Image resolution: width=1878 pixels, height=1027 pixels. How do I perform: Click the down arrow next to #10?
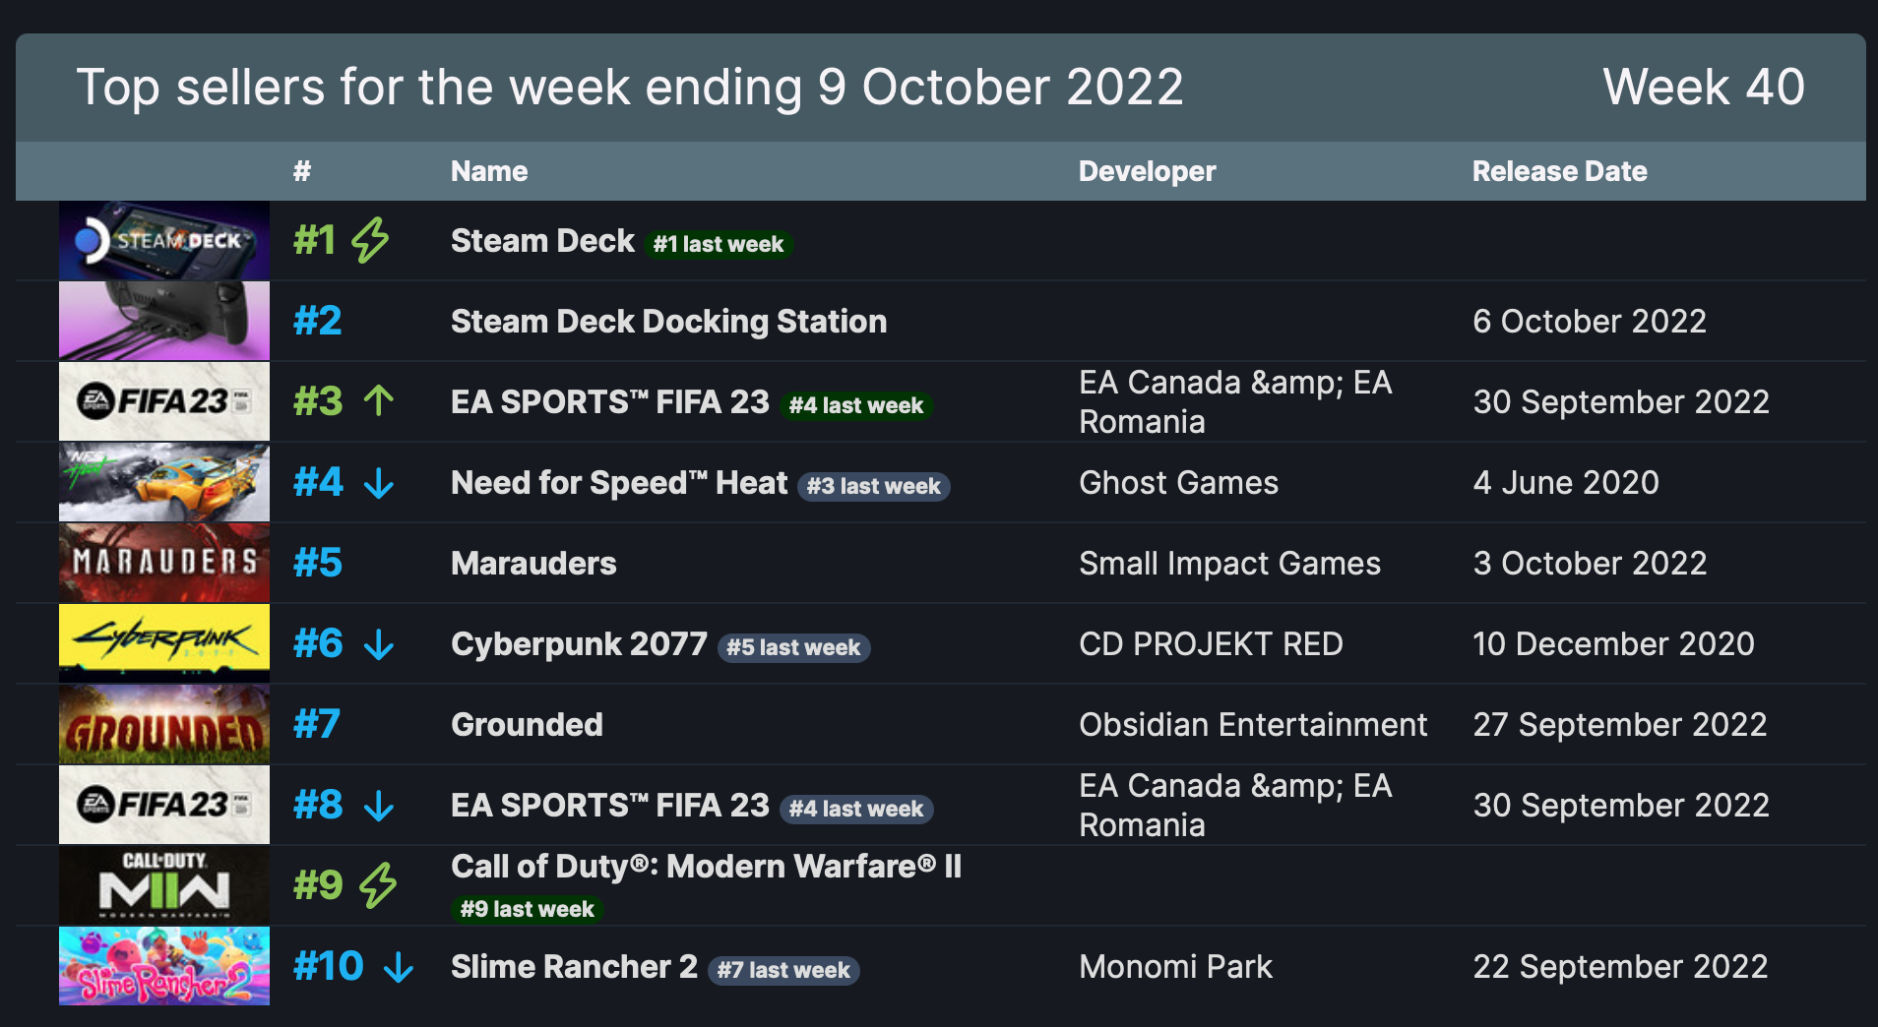point(399,967)
